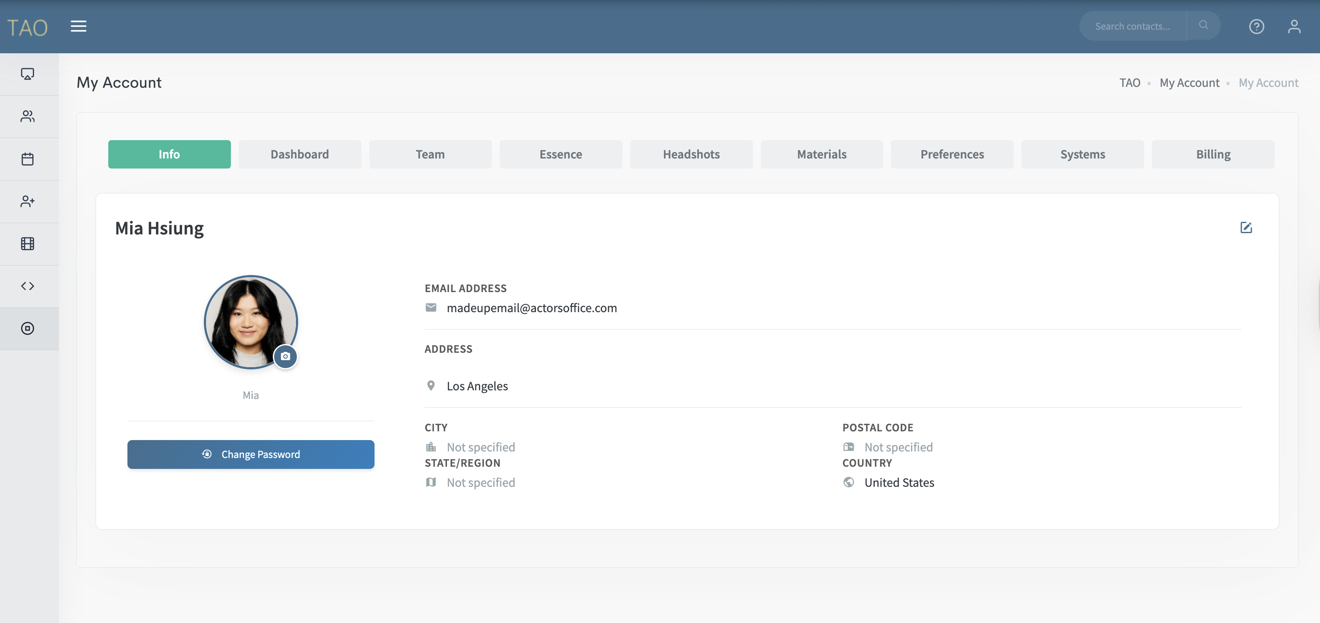The width and height of the screenshot is (1320, 623).
Task: Open the film strip sidebar icon
Action: click(27, 244)
